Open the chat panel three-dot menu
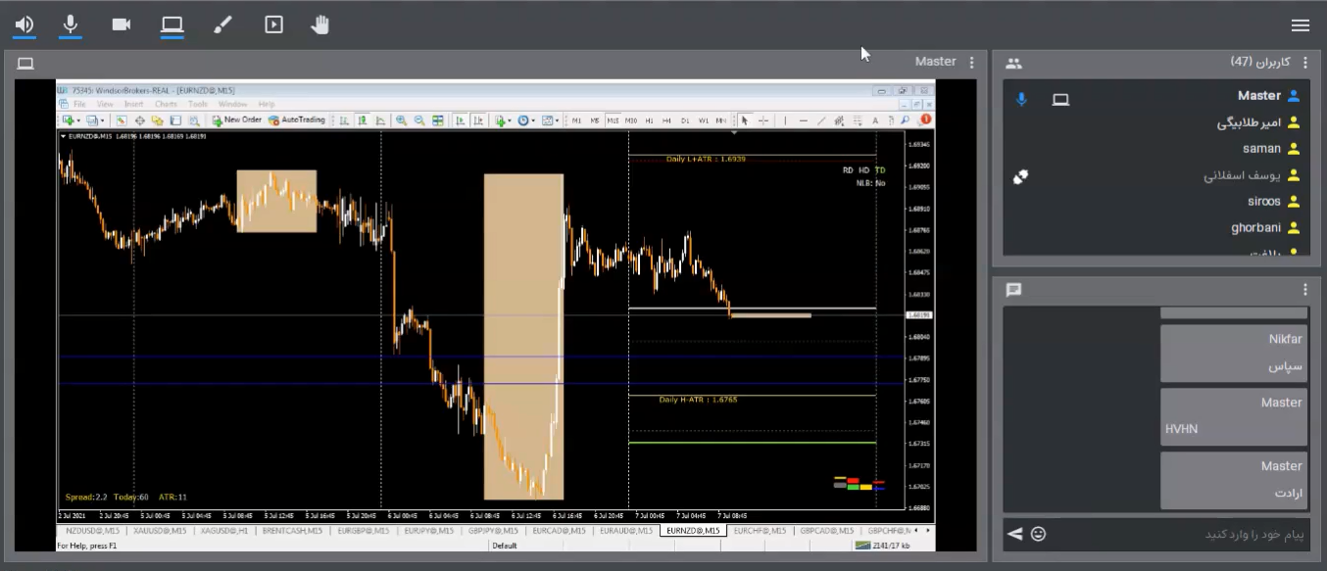The height and width of the screenshot is (571, 1327). (1305, 290)
